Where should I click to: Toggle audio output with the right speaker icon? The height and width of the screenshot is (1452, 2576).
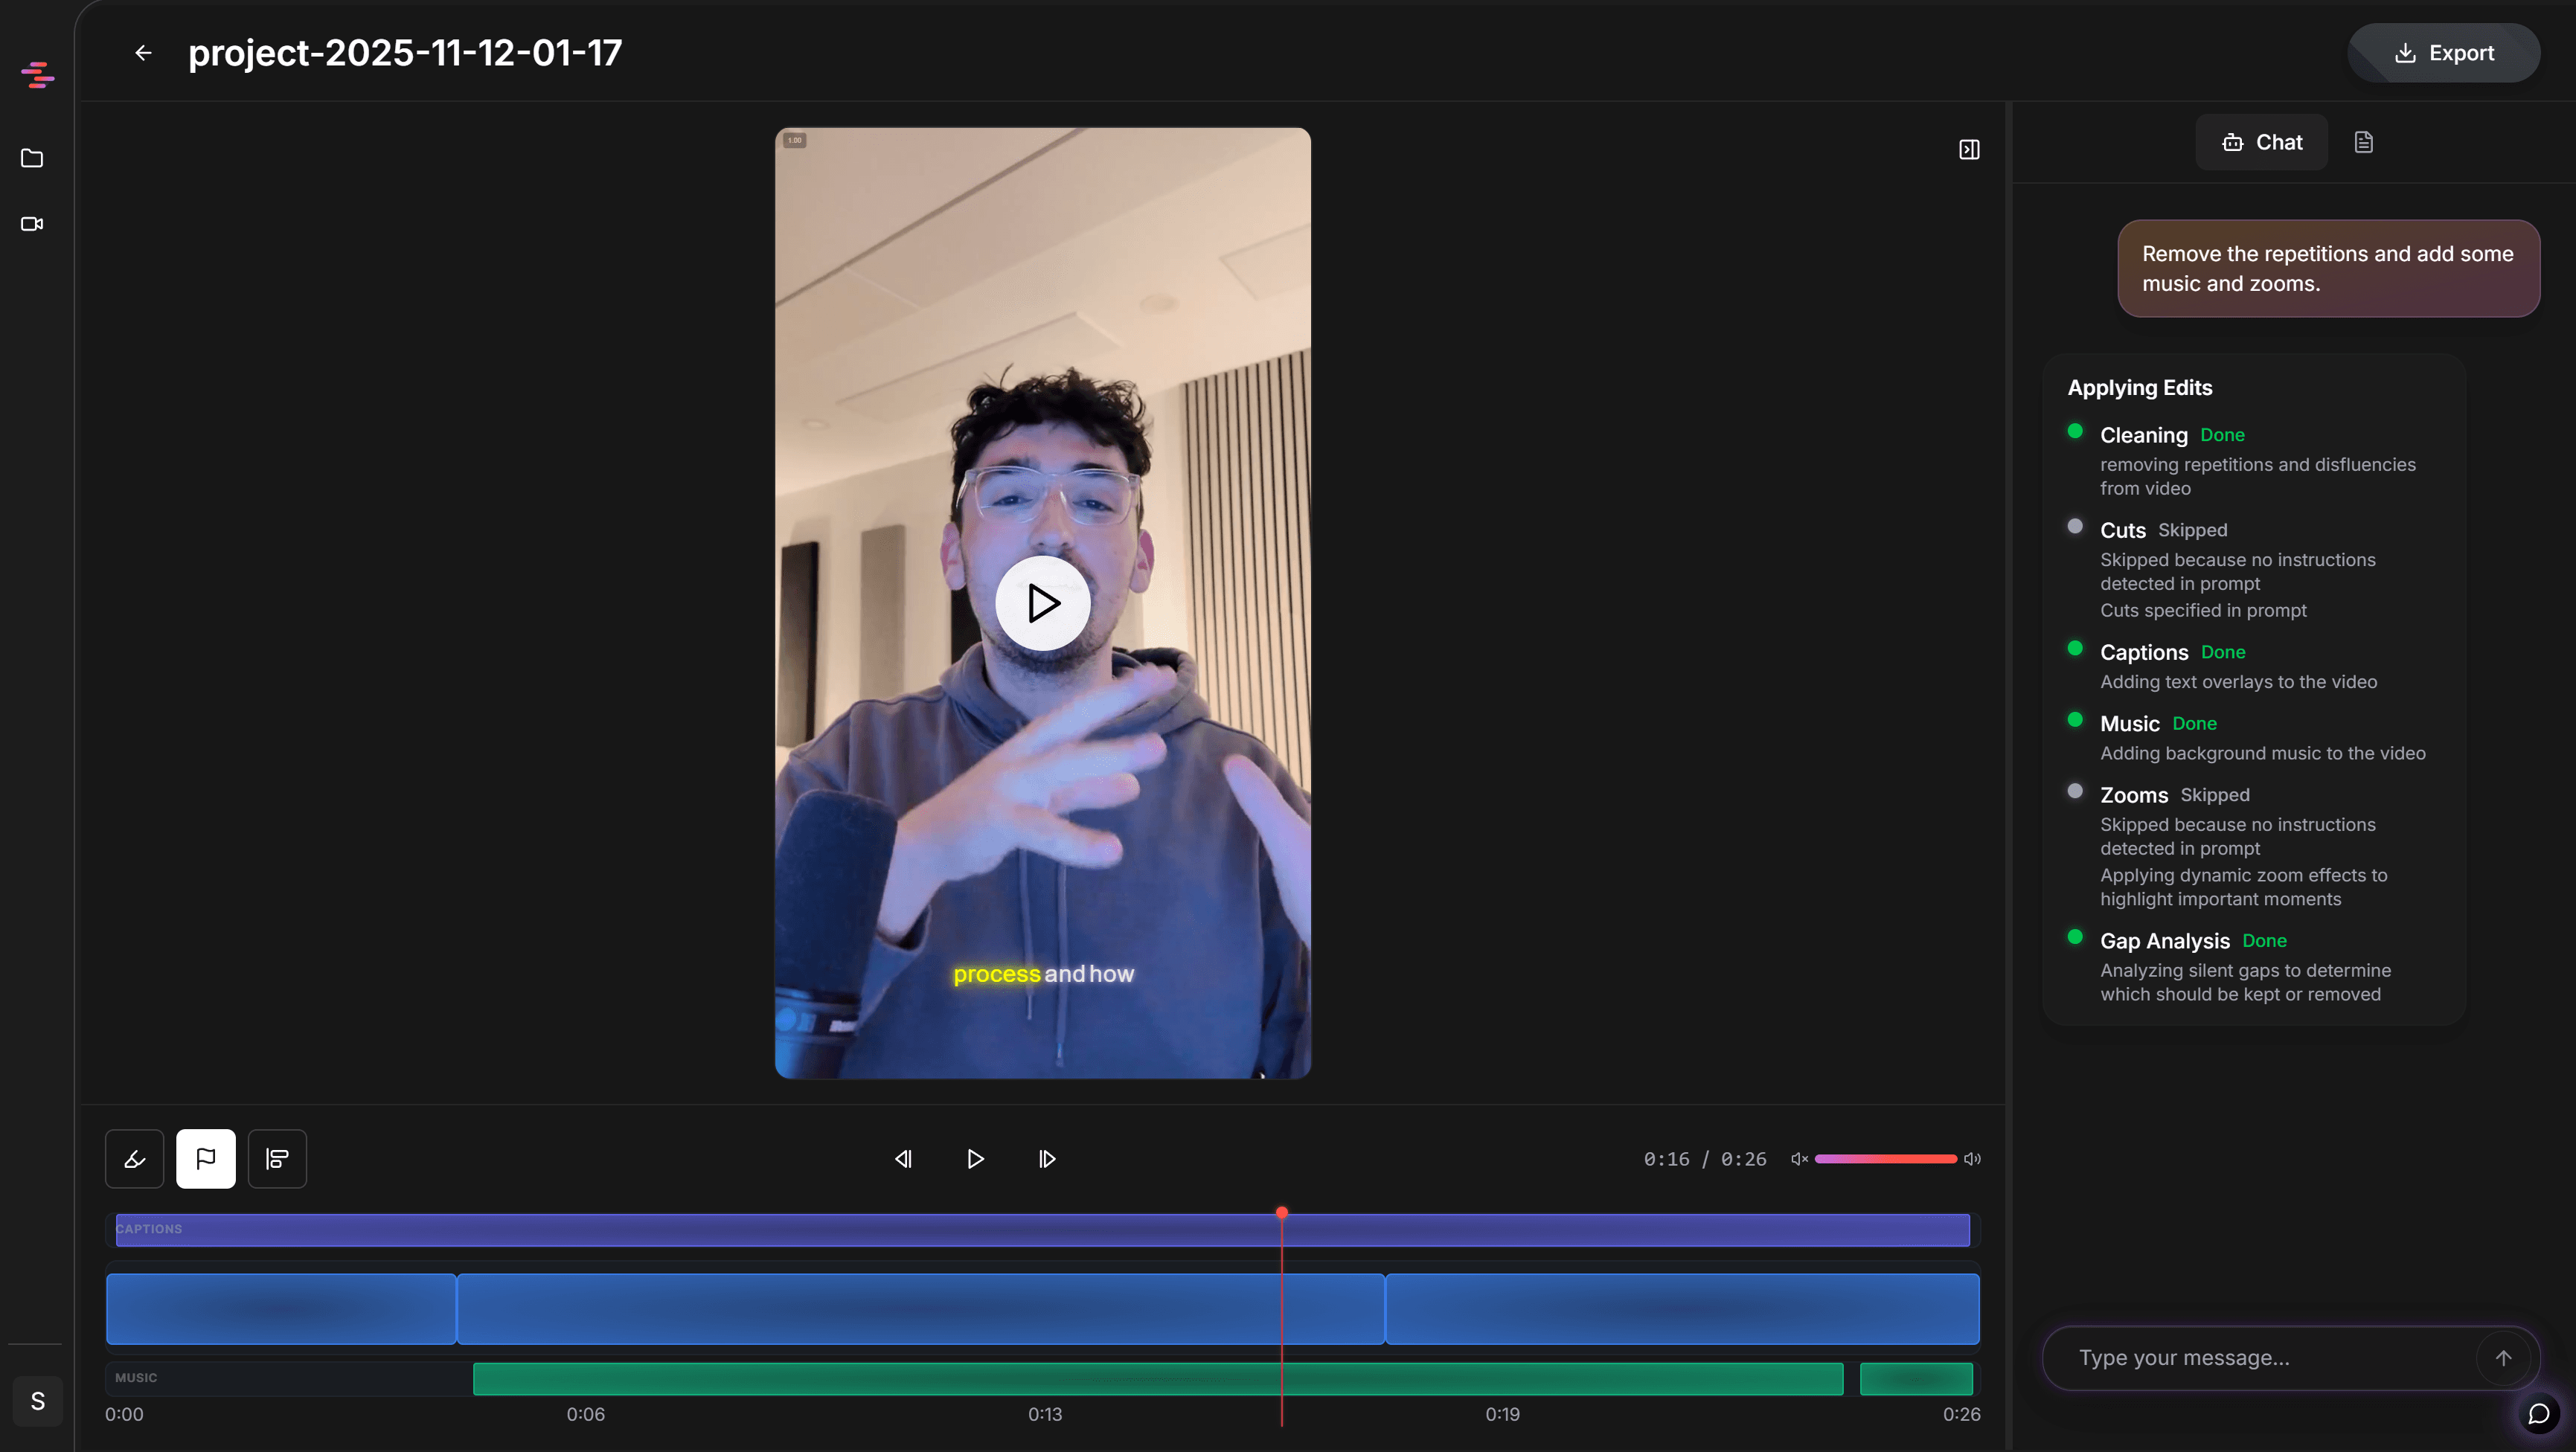point(1973,1158)
